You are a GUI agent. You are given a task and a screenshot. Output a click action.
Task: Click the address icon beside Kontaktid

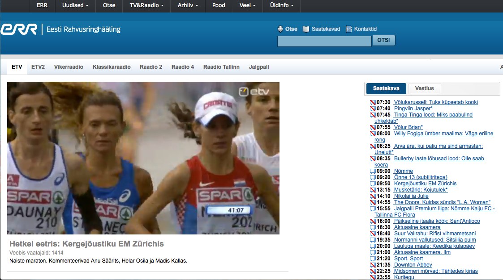(x=349, y=29)
